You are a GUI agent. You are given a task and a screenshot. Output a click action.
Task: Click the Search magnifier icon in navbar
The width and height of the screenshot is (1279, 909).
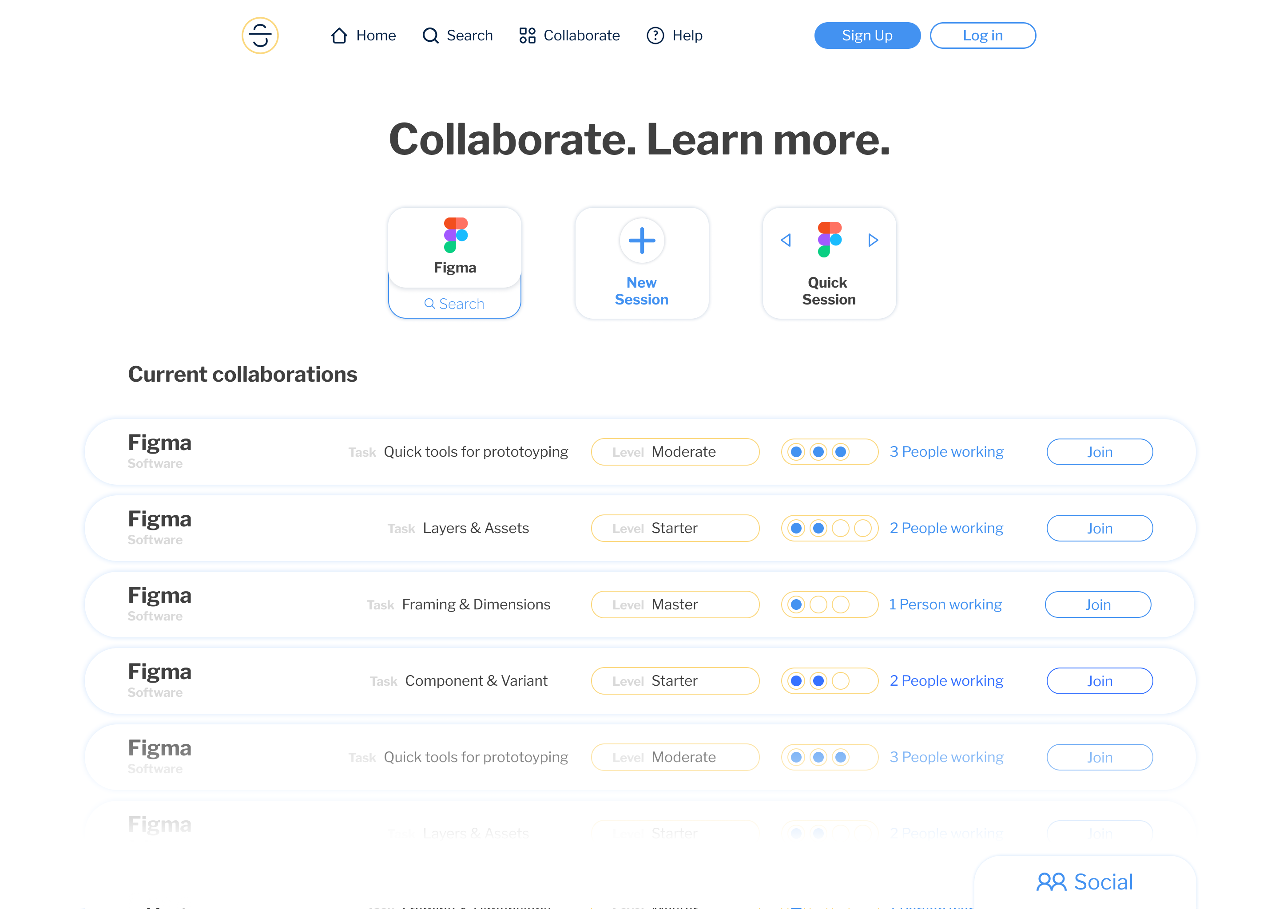430,35
